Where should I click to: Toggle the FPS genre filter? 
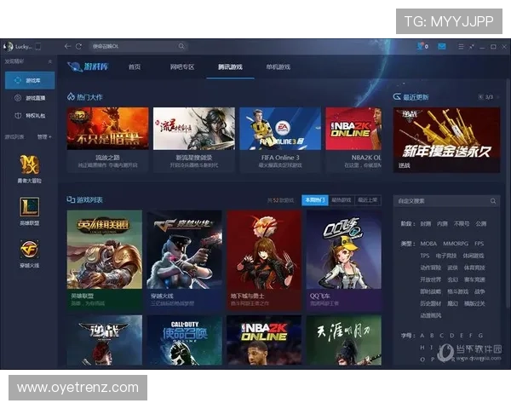[479, 244]
